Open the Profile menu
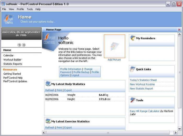This screenshot has width=183, height=136. tap(20, 9)
